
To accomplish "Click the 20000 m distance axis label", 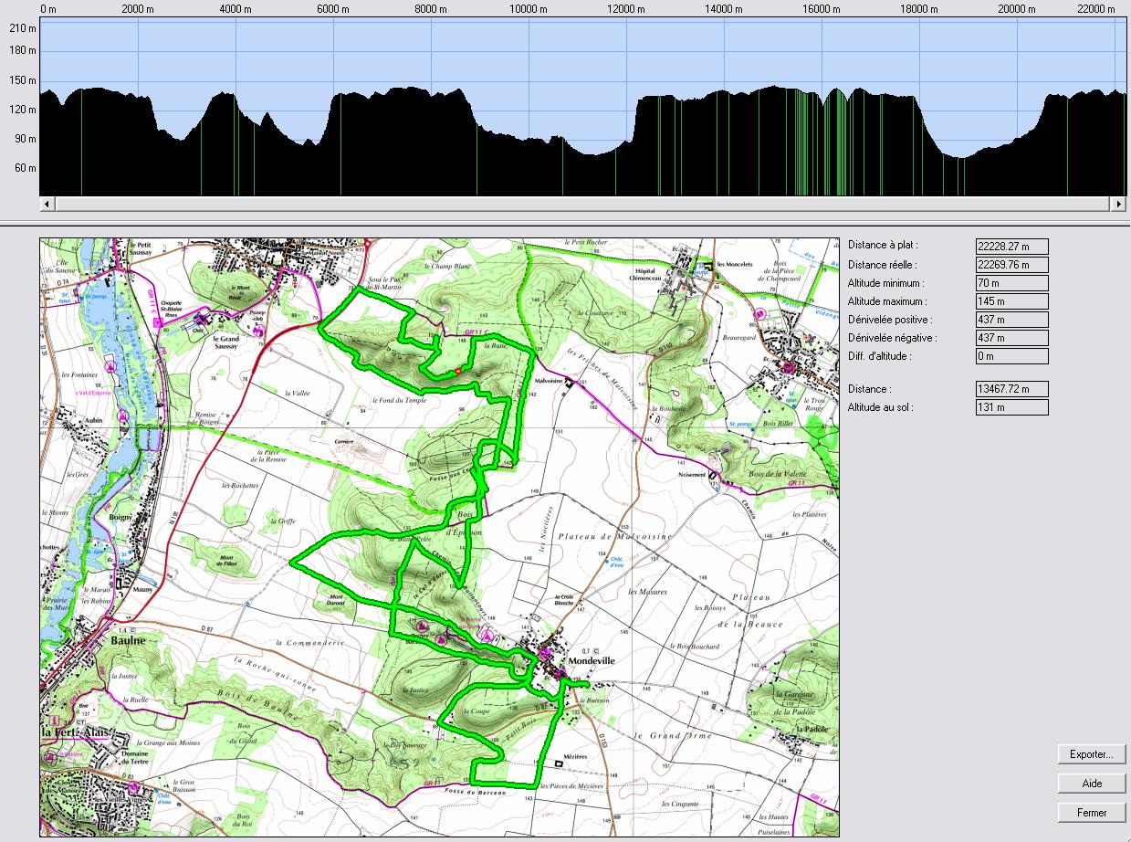I will [x=1017, y=9].
